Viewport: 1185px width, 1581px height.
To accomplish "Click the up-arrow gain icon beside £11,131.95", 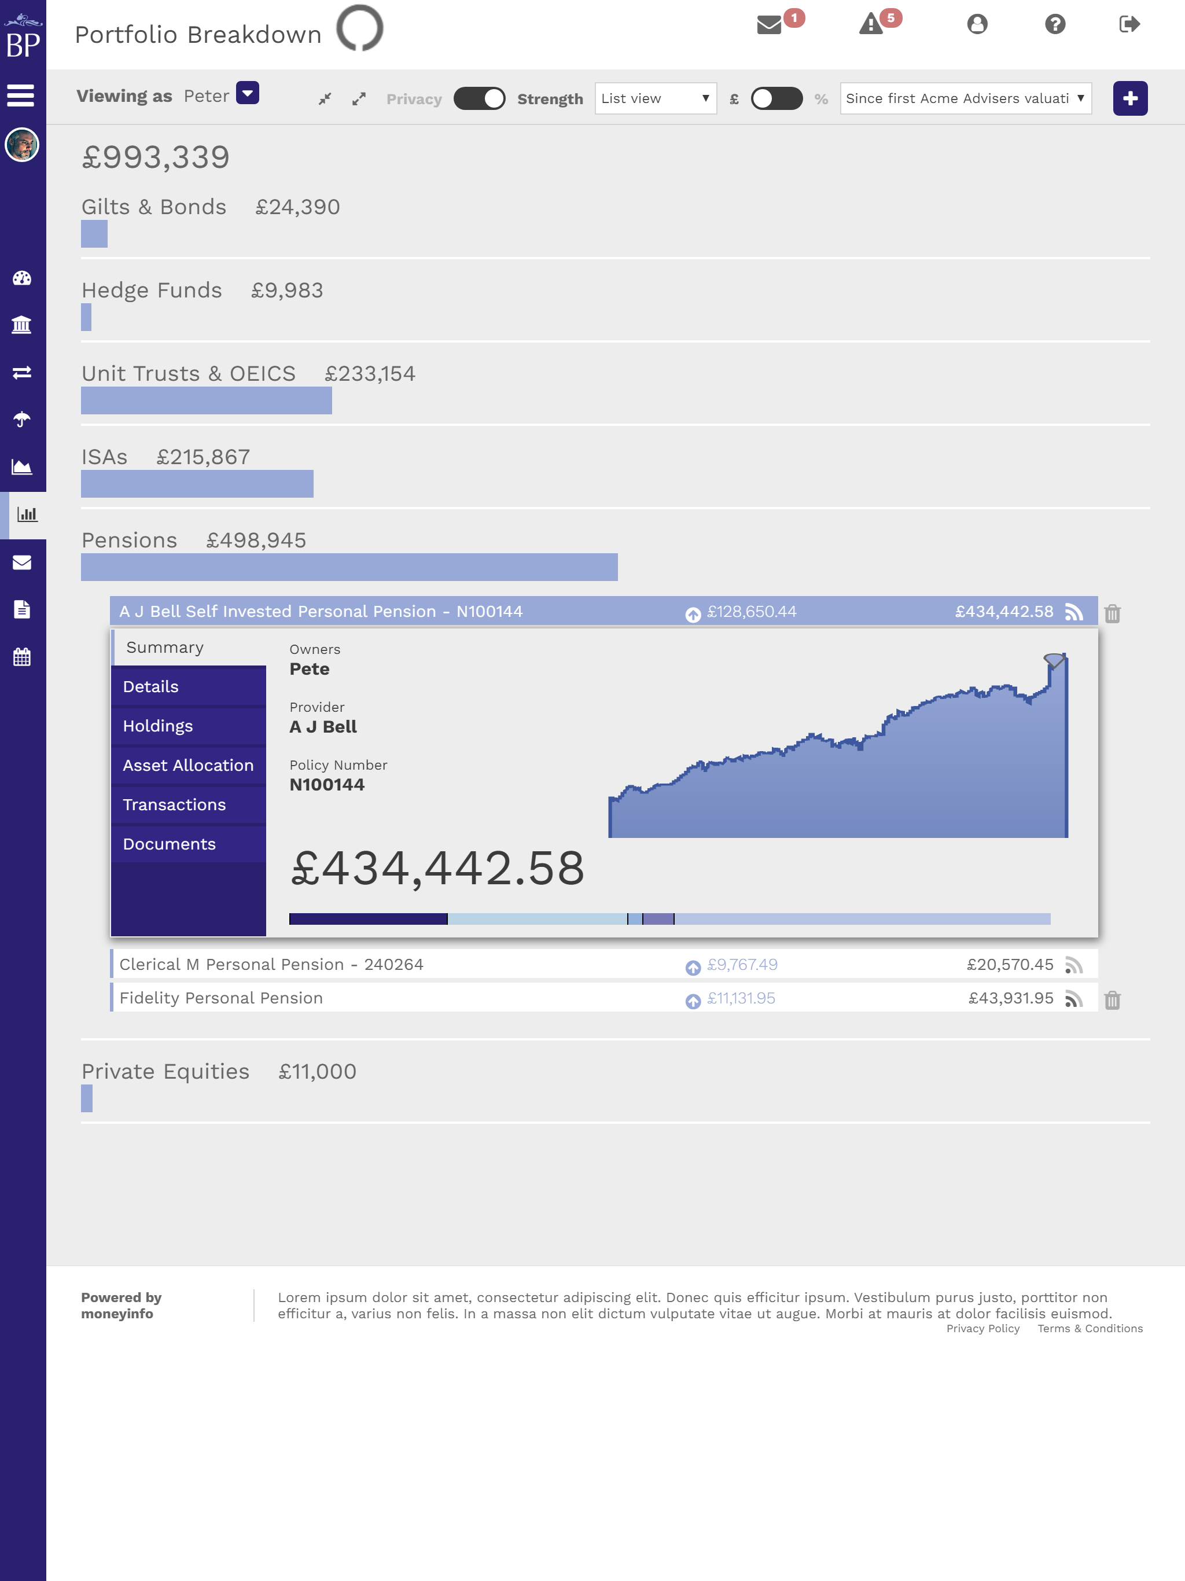I will (x=693, y=1001).
